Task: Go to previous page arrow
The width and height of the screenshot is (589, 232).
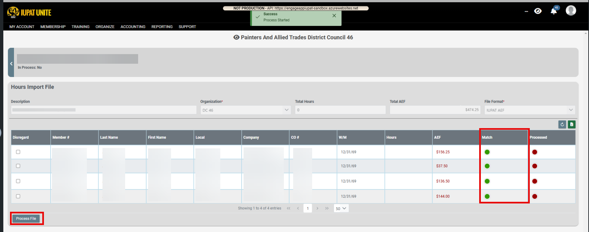Action: click(x=298, y=208)
